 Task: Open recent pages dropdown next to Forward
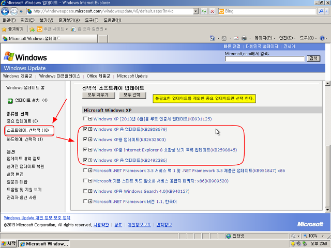point(21,11)
